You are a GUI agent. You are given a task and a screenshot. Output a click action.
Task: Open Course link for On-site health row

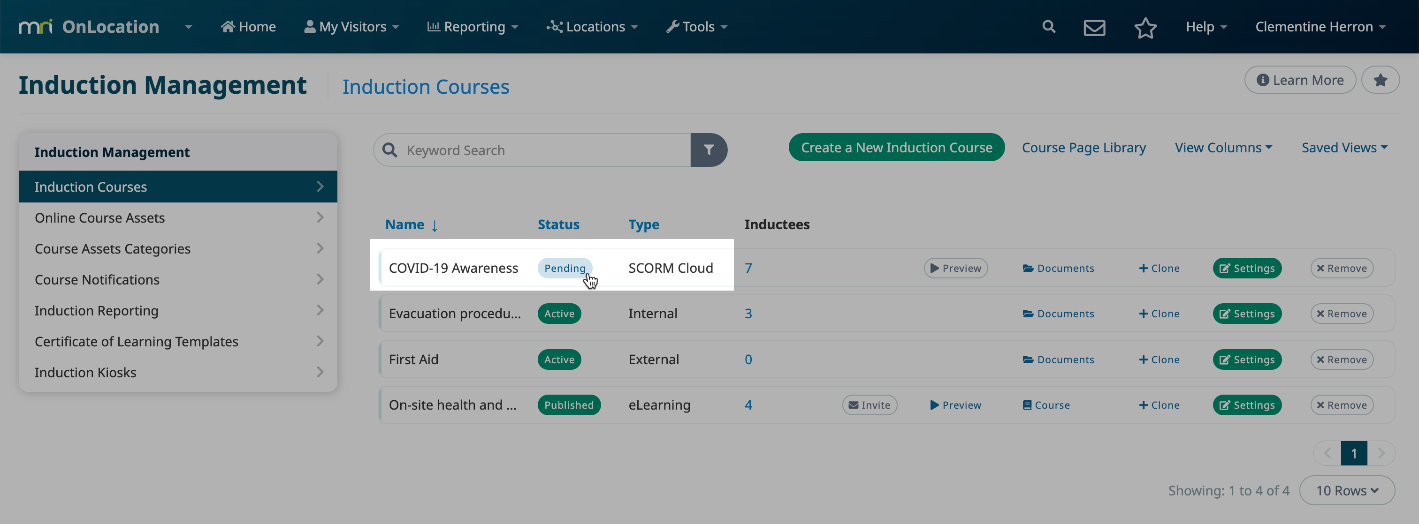pyautogui.click(x=1046, y=405)
